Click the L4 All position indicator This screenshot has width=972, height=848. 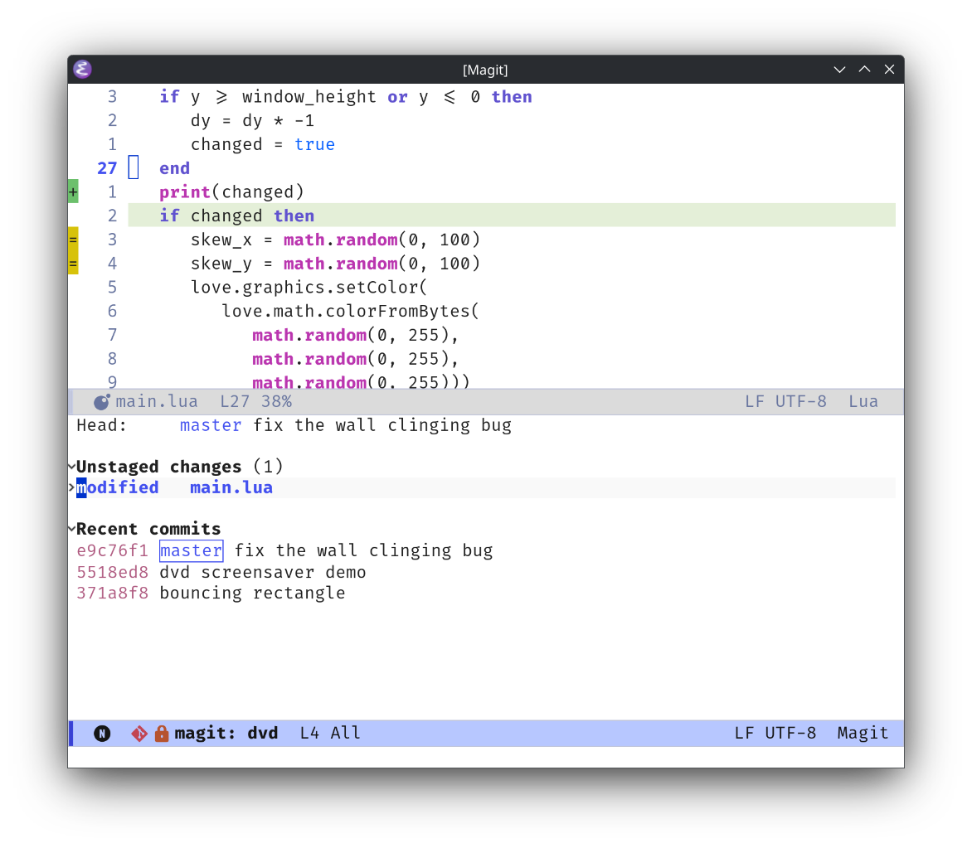click(330, 734)
